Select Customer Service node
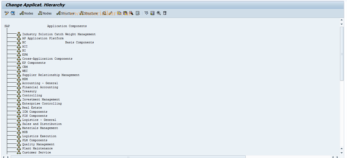The height and width of the screenshot is (158, 347). (37, 152)
